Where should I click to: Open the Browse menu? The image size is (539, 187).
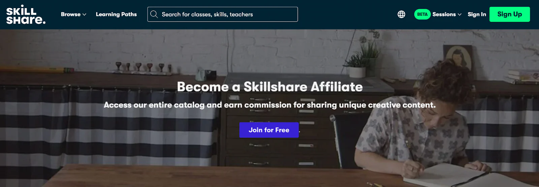(73, 14)
